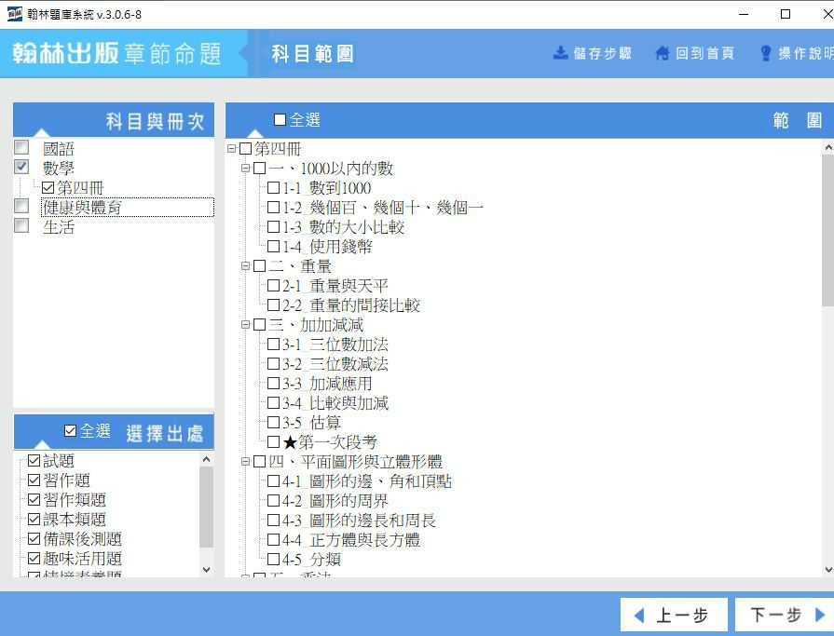Collapse chapter 四、平面圖形與立體形體
Viewport: 834px width, 636px height.
point(245,461)
